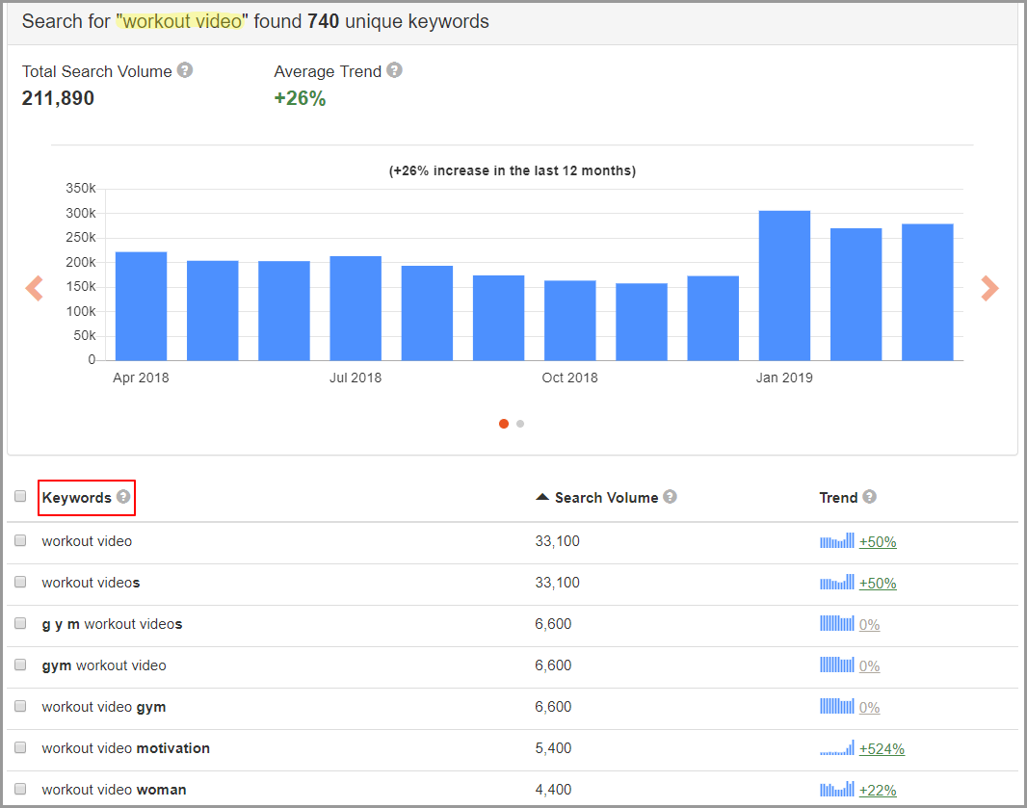Click the Jan 2019 chart bar
This screenshot has width=1027, height=808.
click(784, 285)
